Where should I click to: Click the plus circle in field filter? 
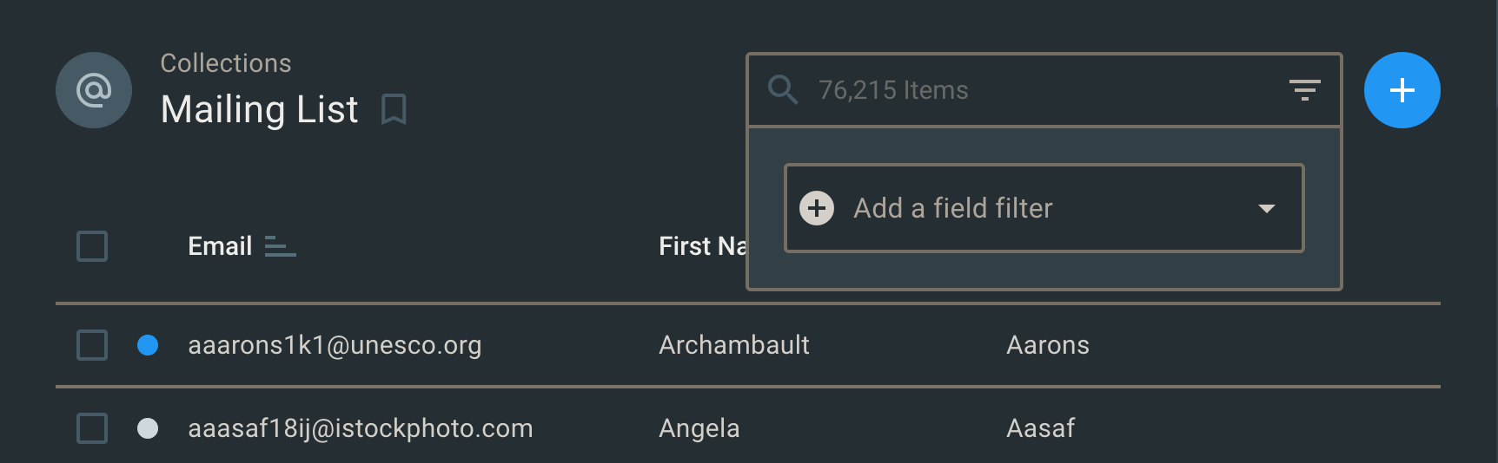click(817, 208)
